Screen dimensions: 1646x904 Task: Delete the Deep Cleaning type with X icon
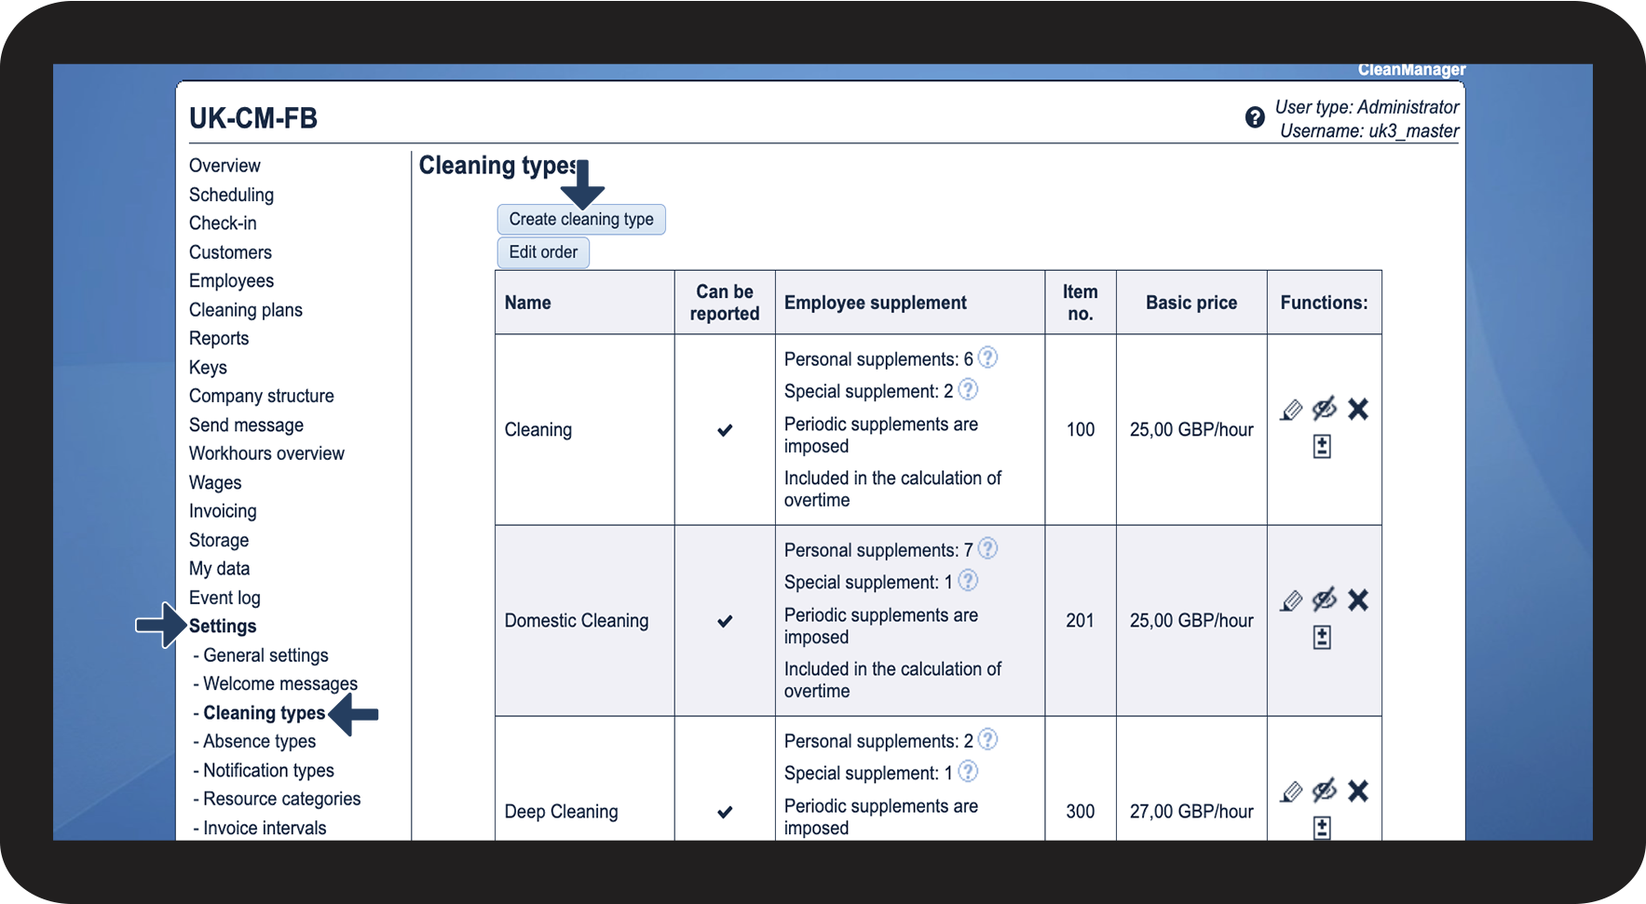(x=1358, y=791)
